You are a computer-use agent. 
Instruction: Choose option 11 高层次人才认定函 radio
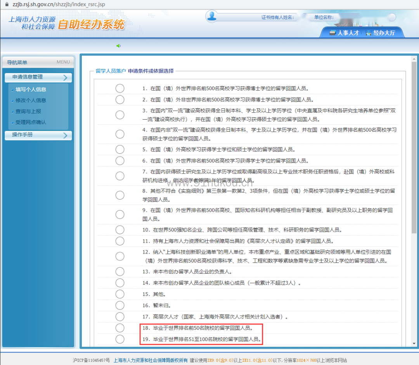[x=120, y=241]
